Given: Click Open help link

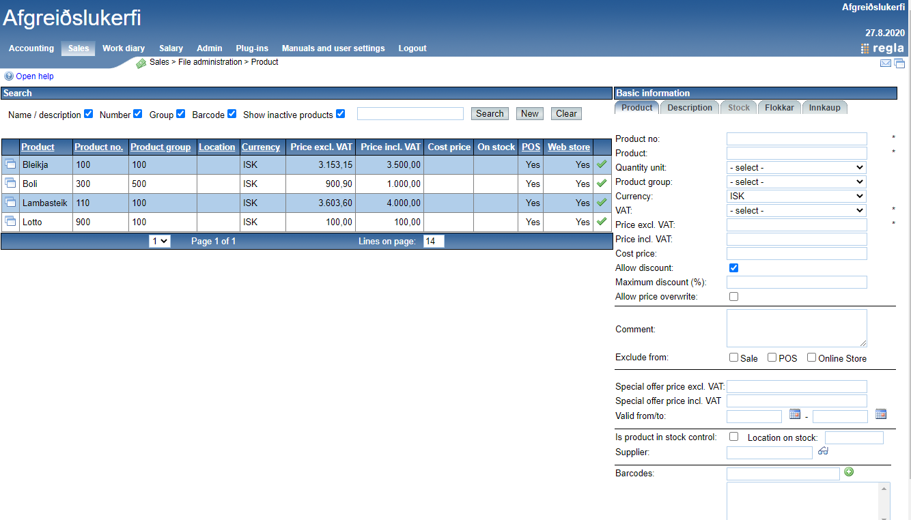Looking at the screenshot, I should [35, 76].
